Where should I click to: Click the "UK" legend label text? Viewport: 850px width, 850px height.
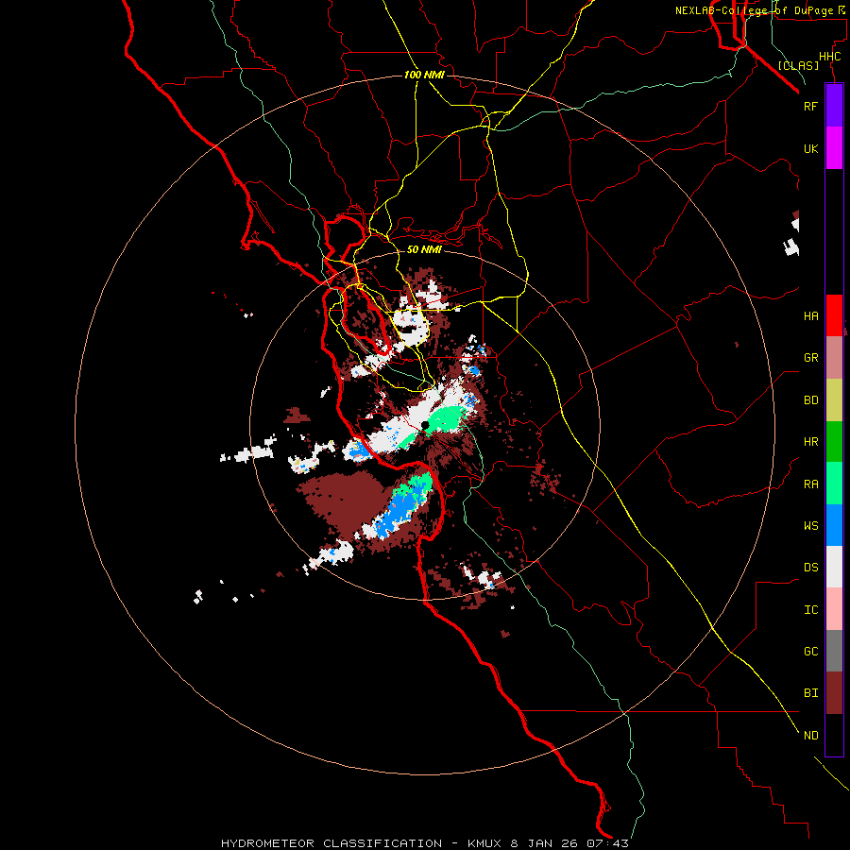click(810, 148)
